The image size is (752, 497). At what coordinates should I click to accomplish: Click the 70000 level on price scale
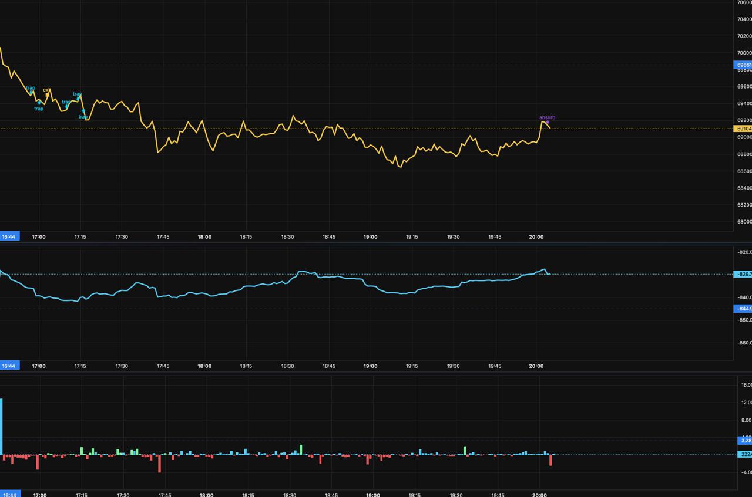point(744,53)
